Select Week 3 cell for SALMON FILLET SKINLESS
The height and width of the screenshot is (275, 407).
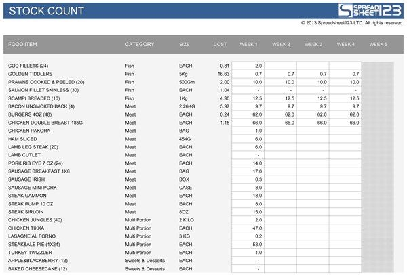(313, 90)
